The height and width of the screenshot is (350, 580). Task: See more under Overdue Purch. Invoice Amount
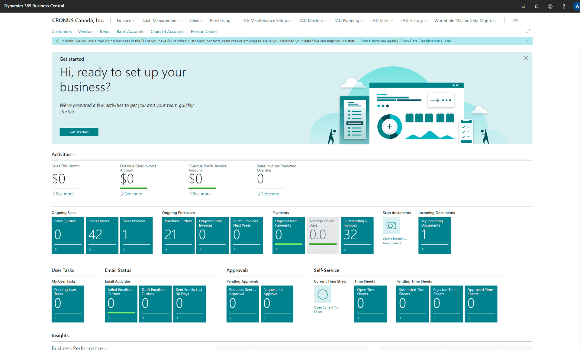pos(200,194)
